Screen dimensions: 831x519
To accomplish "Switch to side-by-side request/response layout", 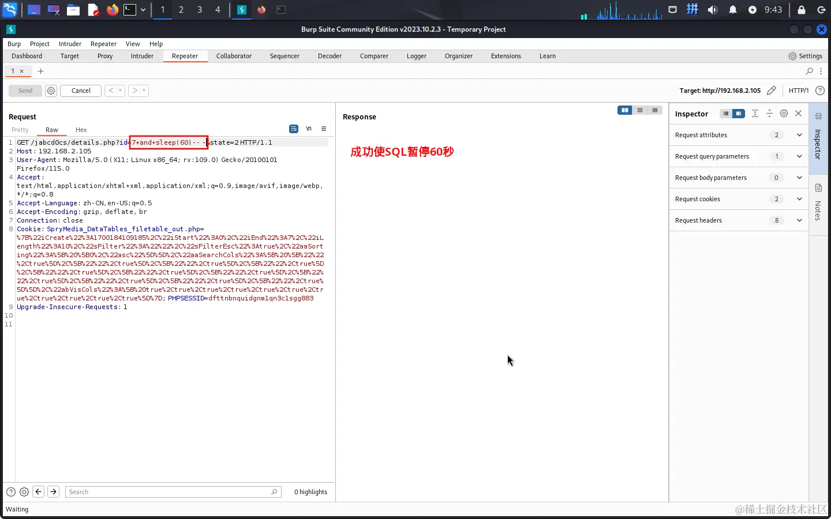I will point(625,110).
